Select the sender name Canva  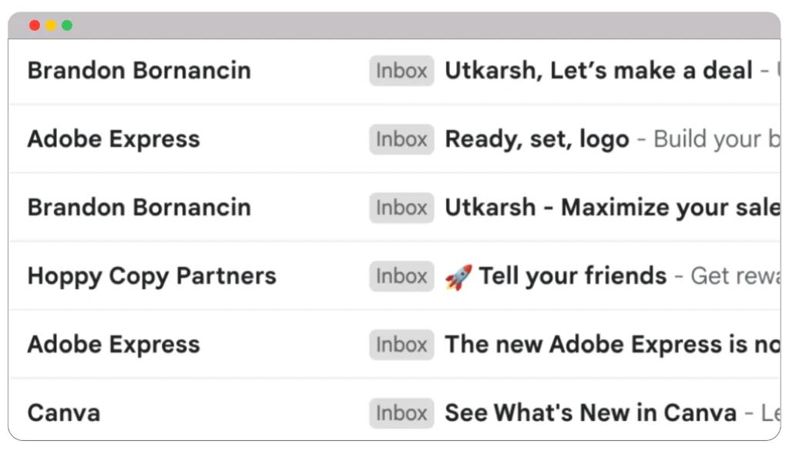(x=63, y=413)
